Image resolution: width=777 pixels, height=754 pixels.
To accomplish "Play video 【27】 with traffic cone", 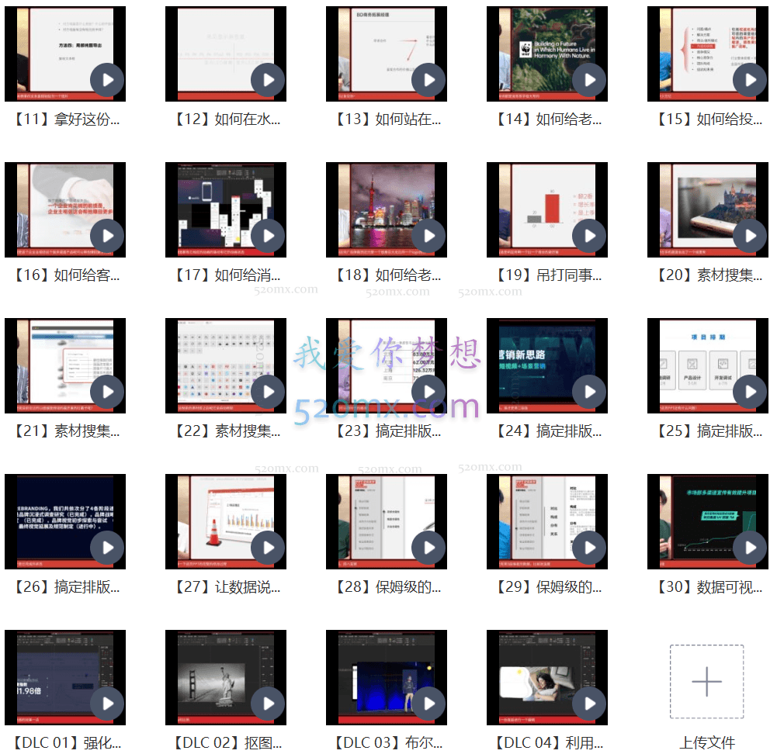I will [268, 548].
